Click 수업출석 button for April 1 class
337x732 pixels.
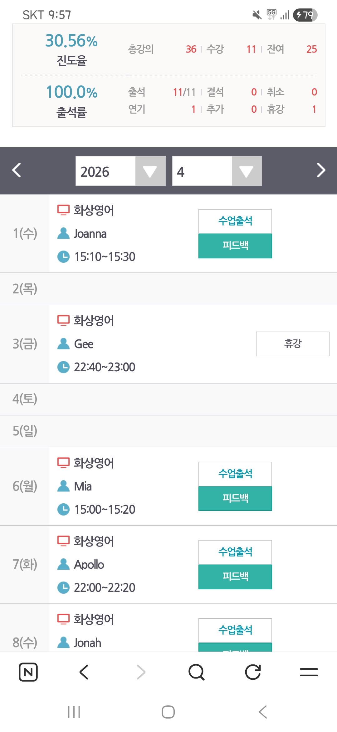[235, 221]
